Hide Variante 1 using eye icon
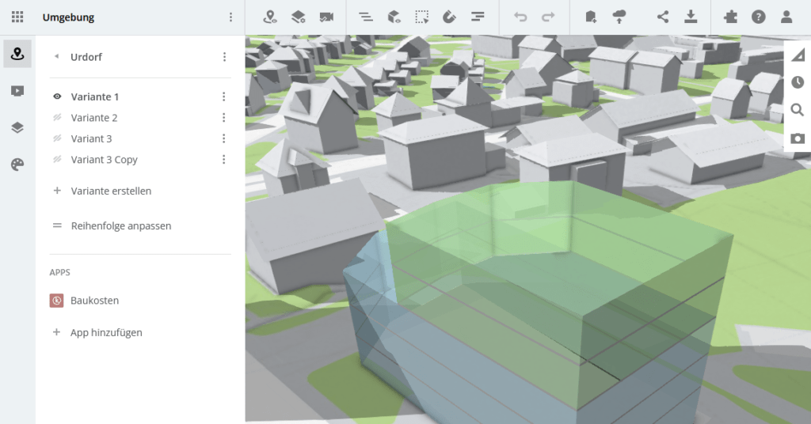 pos(57,97)
